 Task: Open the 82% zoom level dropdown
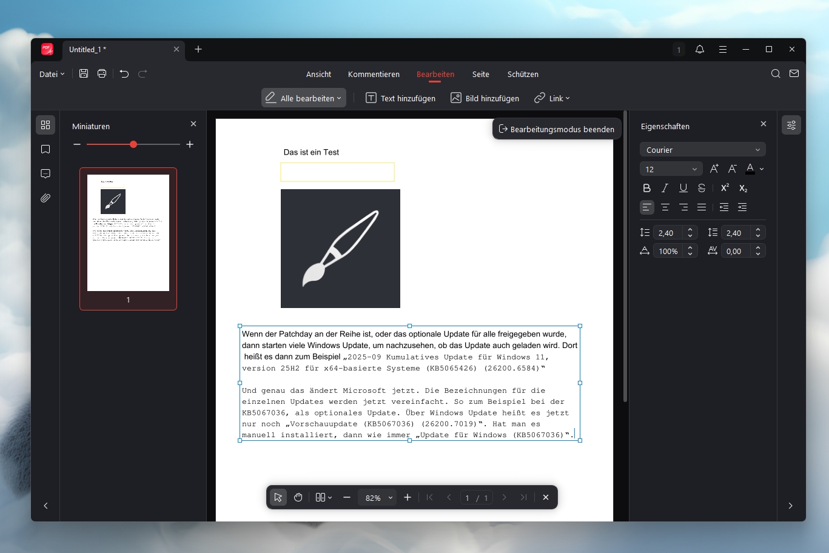[x=378, y=498]
